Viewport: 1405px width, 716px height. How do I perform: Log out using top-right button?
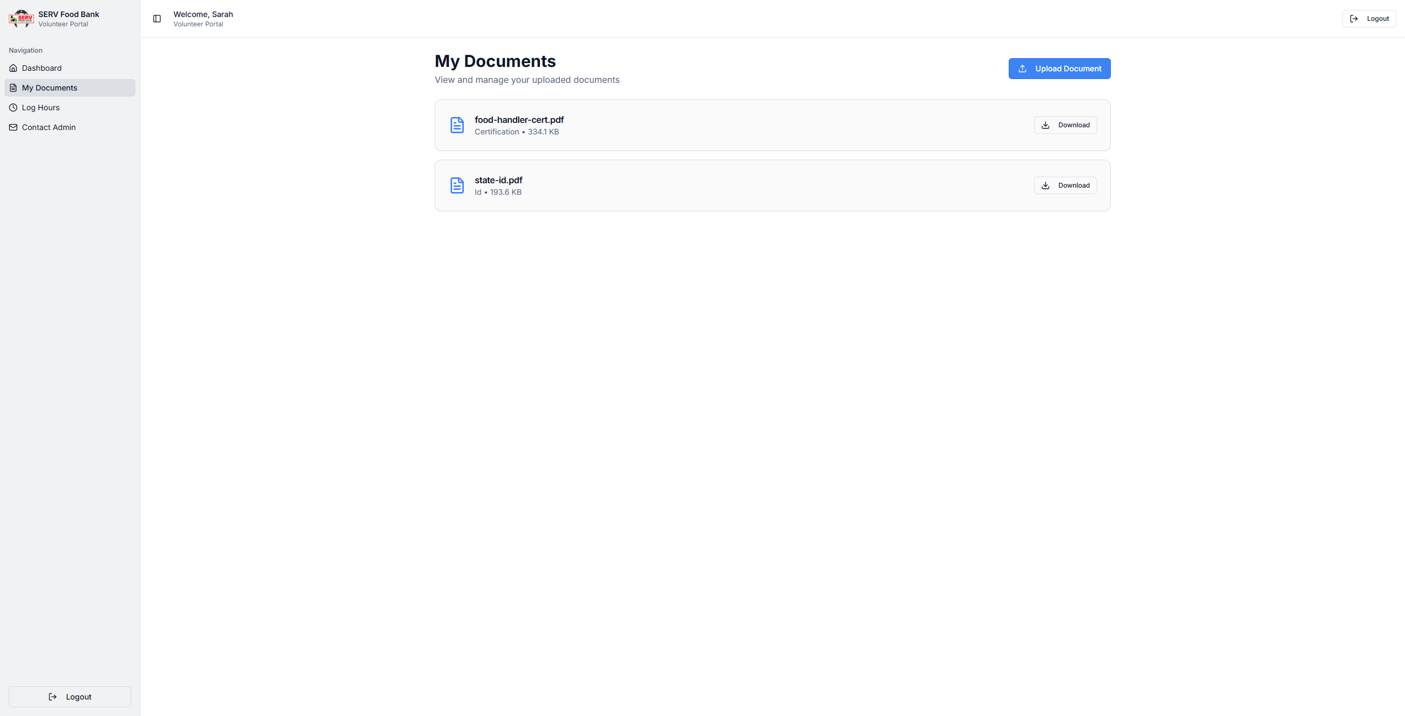[x=1369, y=19]
